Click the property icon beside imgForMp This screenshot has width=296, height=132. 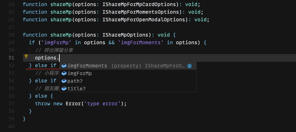[64, 73]
